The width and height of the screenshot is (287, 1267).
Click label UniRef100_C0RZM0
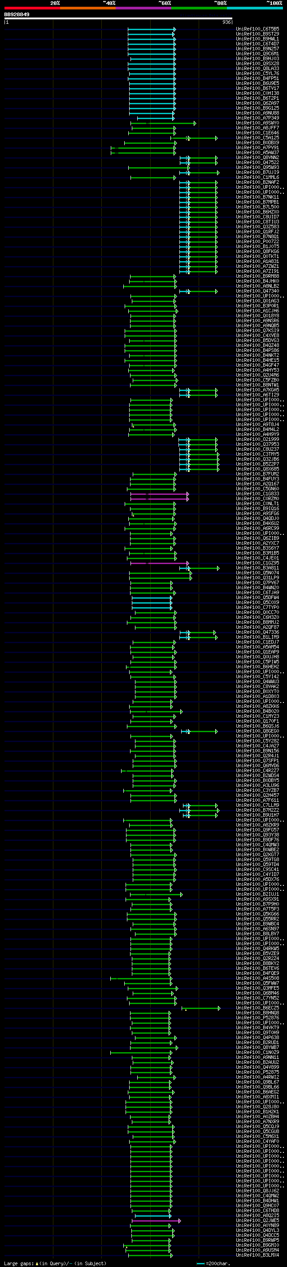tap(257, 499)
